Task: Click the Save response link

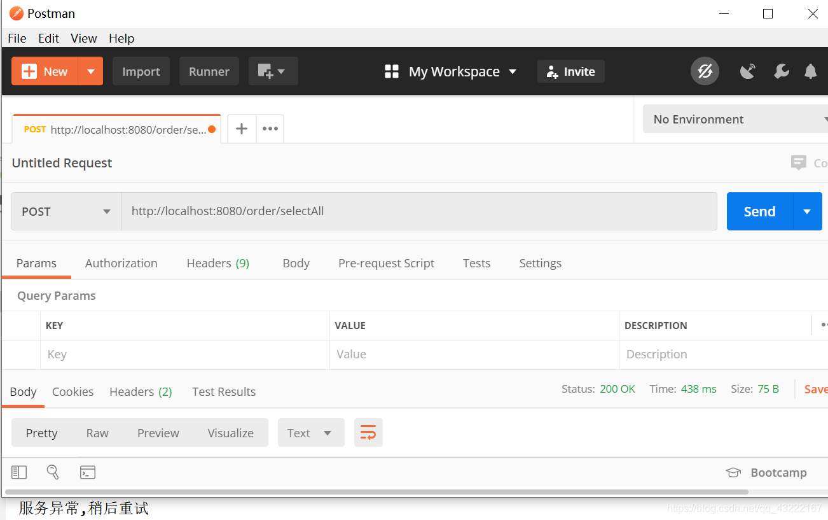Action: 816,389
